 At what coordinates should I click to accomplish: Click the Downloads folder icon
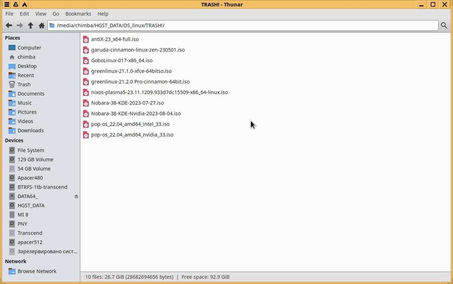click(12, 130)
